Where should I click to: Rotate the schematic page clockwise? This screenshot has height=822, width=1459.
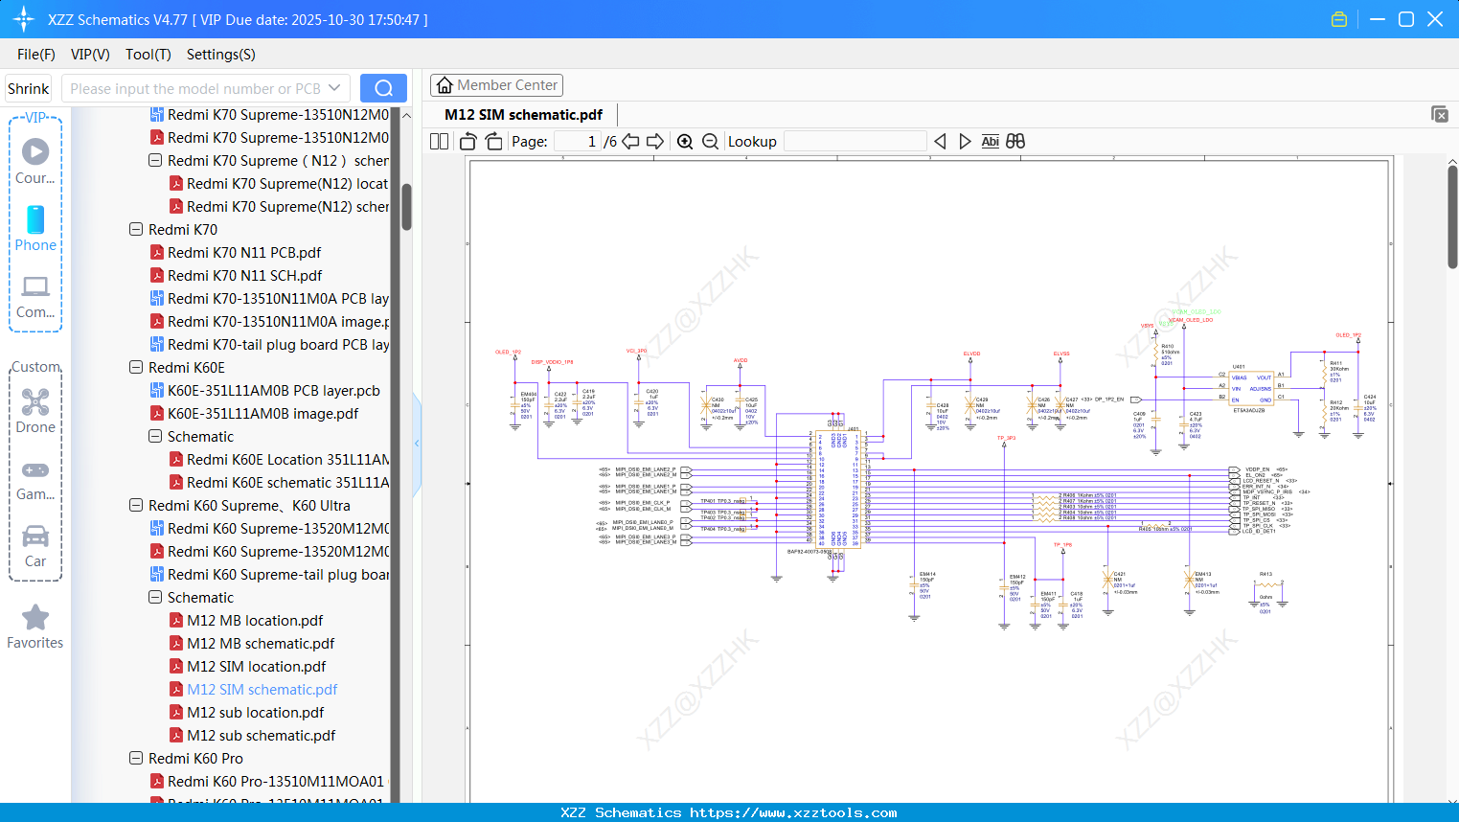[x=492, y=140]
